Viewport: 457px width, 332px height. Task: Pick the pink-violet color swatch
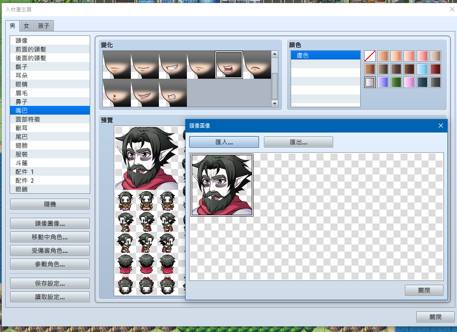pos(409,82)
